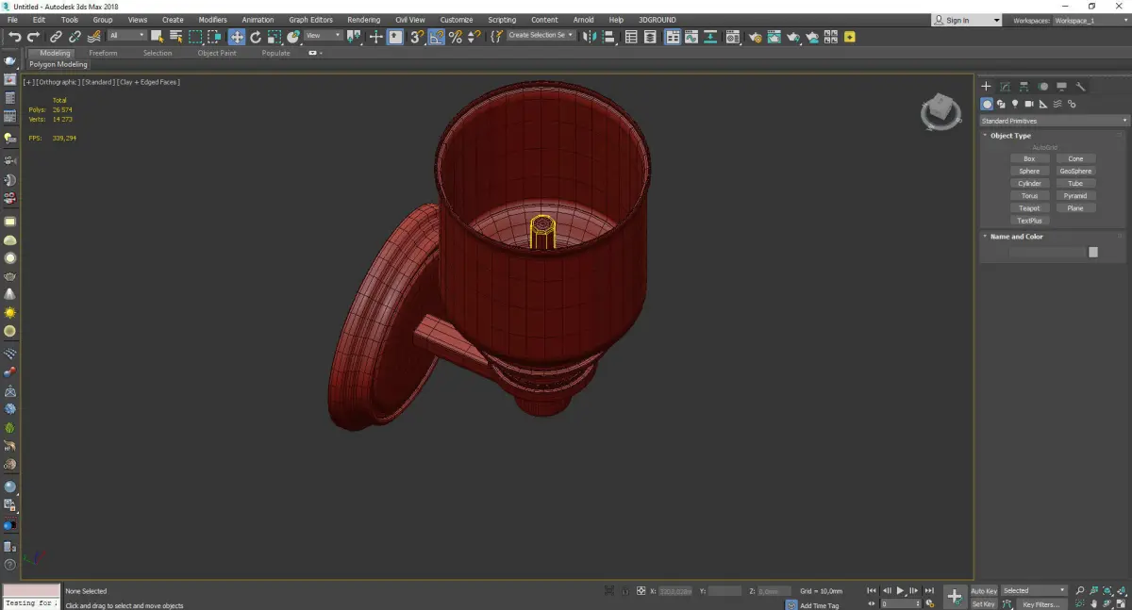
Task: Activate Bind to Space Warp tool
Action: click(94, 37)
